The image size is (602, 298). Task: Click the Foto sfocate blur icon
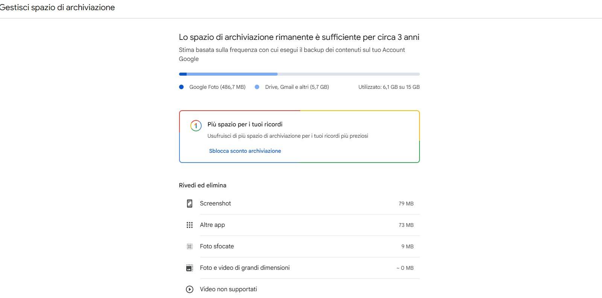[189, 246]
